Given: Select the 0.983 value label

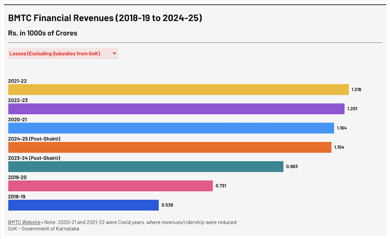Looking at the screenshot, I should (x=292, y=167).
